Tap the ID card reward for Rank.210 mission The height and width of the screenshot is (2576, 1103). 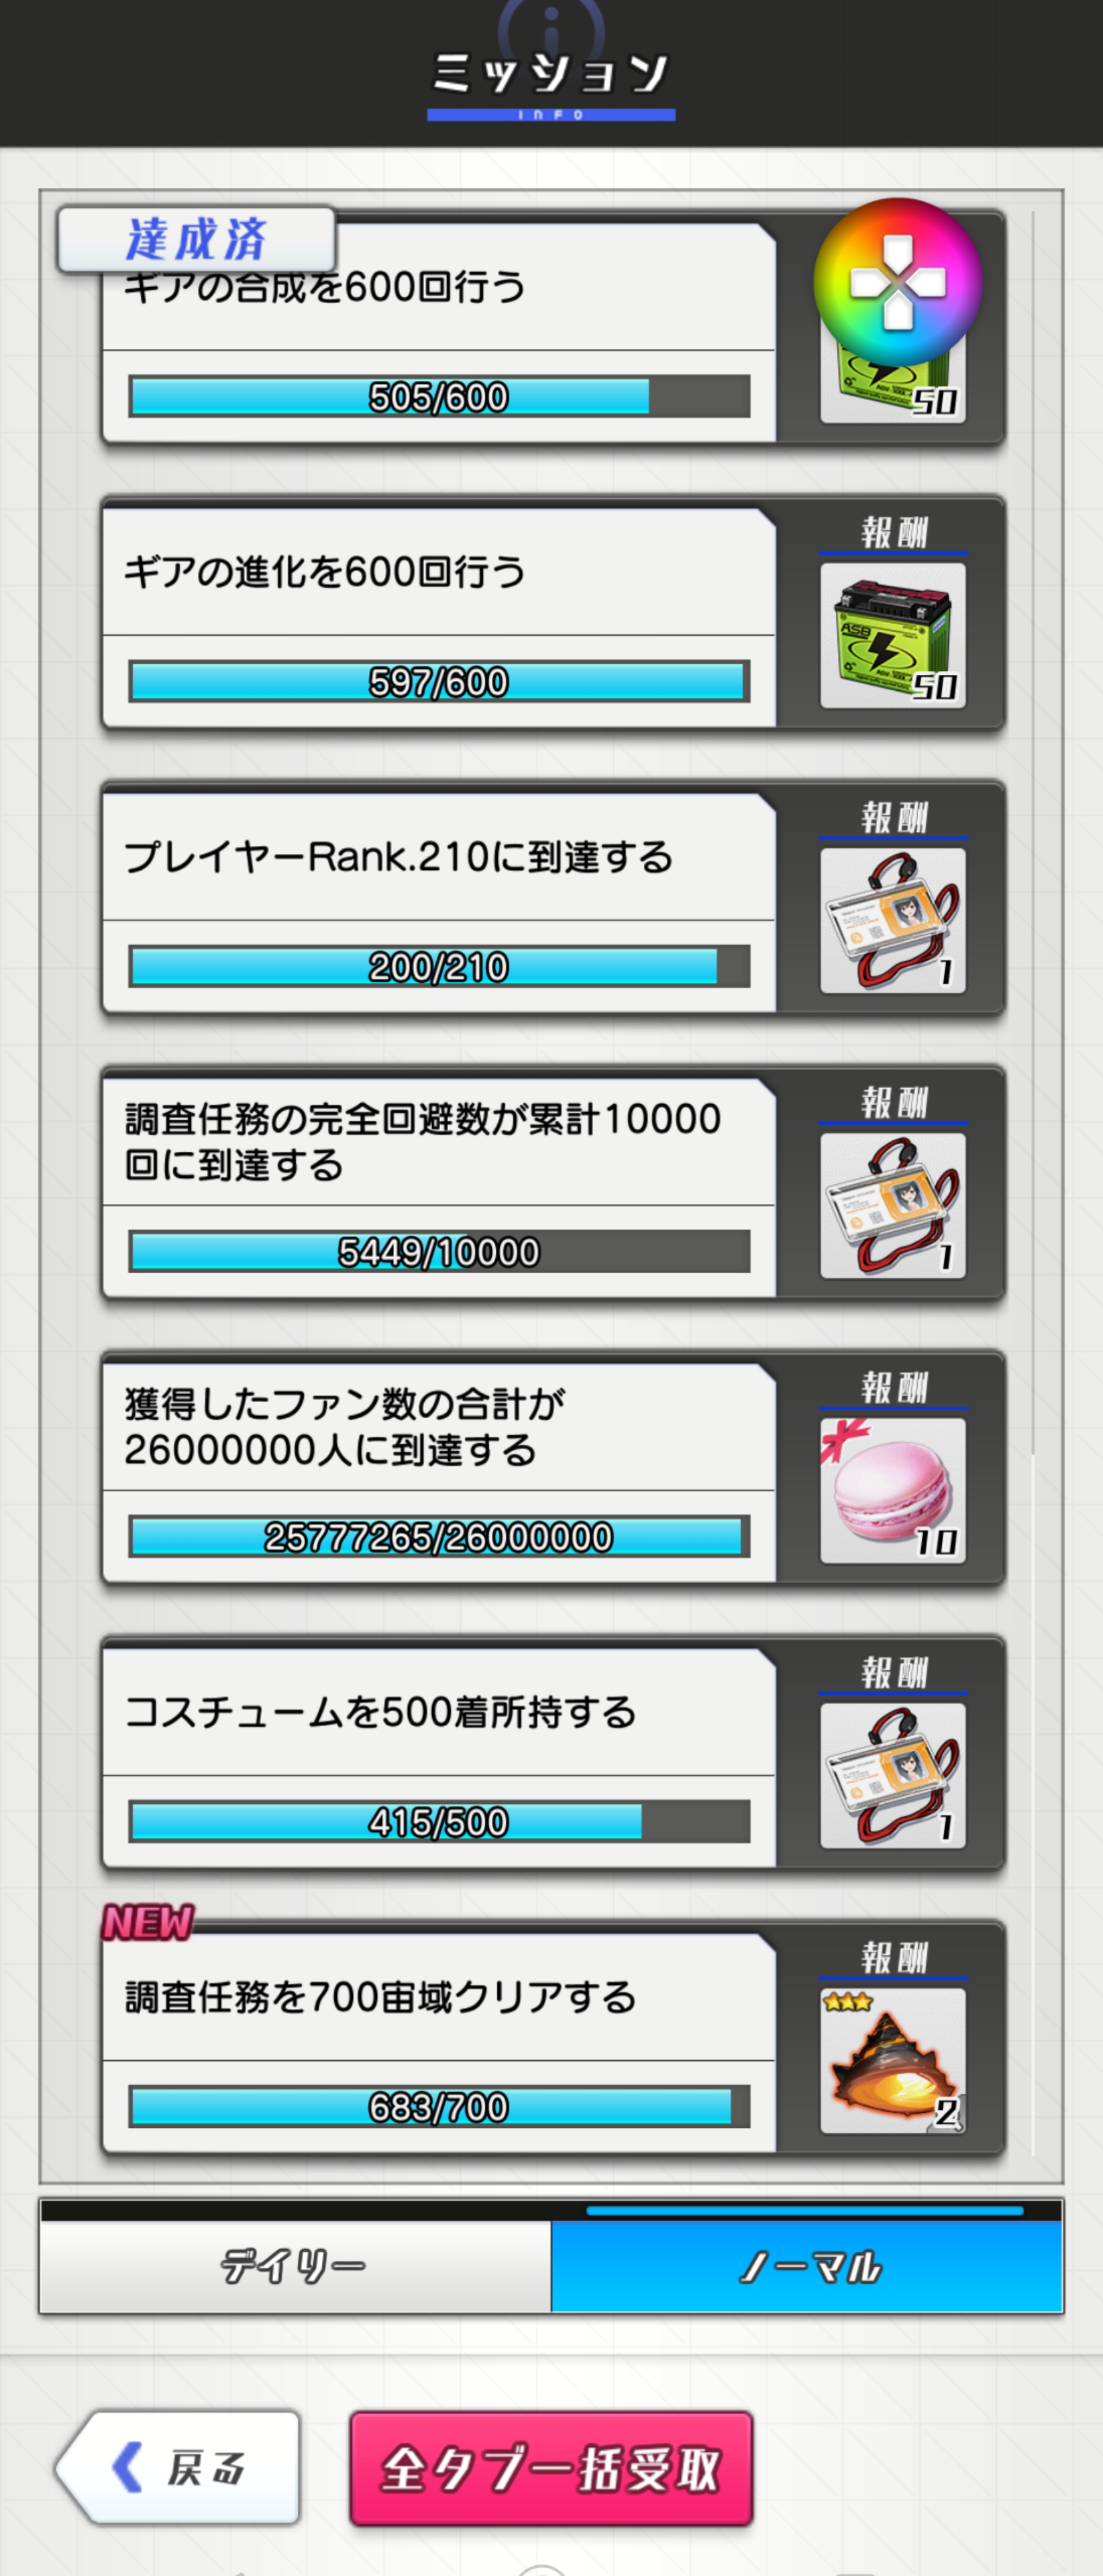coord(893,920)
